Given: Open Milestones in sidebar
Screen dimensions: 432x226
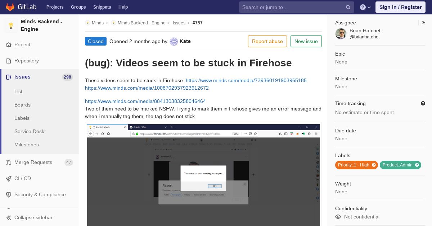Looking at the screenshot, I should point(27,145).
